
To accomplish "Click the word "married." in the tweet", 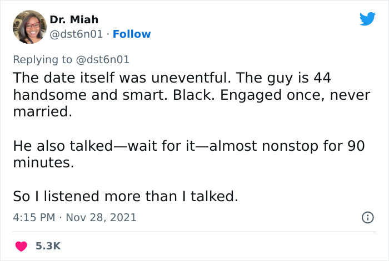I will coord(42,112).
